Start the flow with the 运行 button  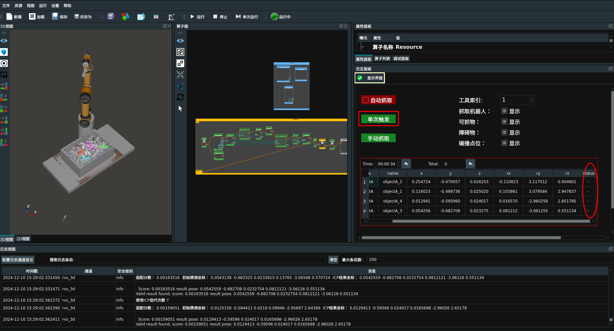197,16
